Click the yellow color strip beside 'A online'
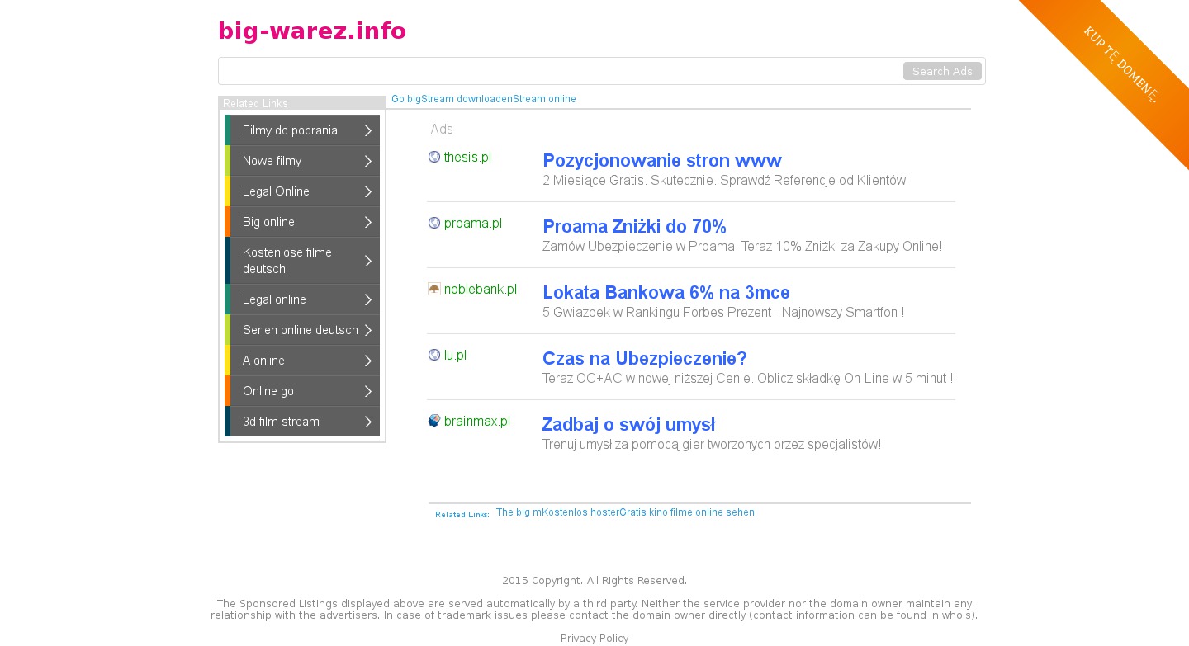1189x646 pixels. 227,361
